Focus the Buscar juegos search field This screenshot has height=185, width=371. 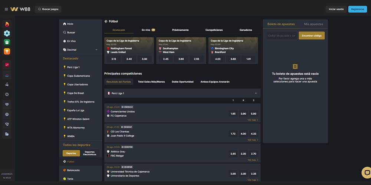pos(48,9)
